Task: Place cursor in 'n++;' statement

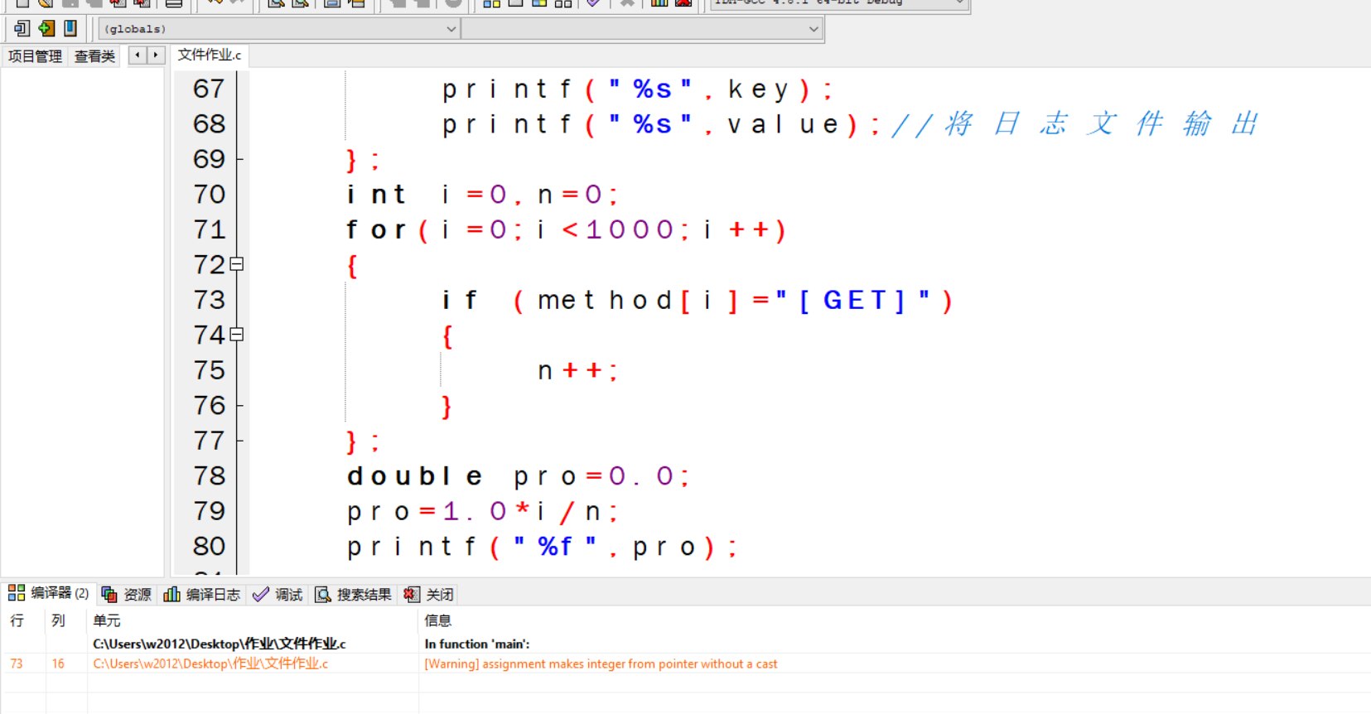Action: point(577,370)
